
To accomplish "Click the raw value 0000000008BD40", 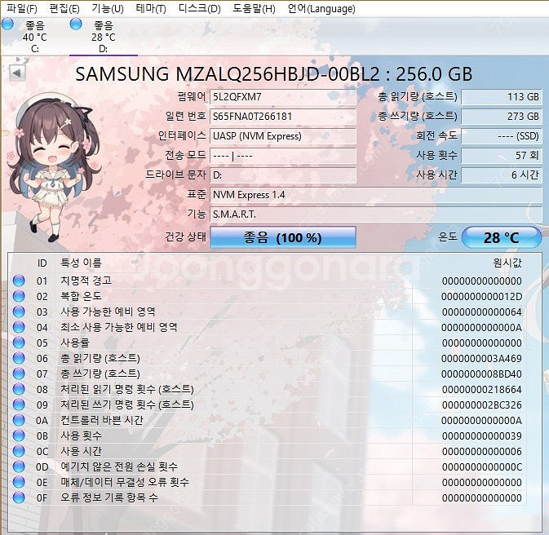I will pyautogui.click(x=482, y=374).
